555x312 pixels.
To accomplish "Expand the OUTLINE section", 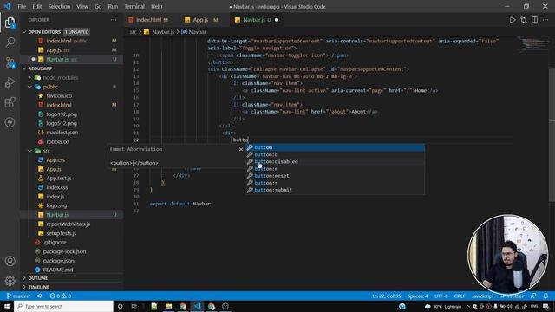I will [x=71, y=278].
